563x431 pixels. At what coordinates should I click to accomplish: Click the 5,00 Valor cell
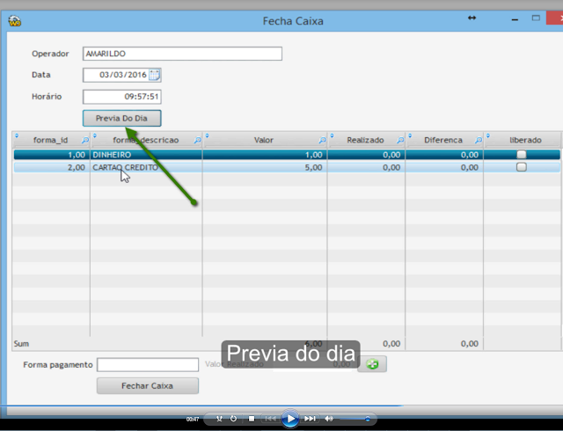pos(265,167)
